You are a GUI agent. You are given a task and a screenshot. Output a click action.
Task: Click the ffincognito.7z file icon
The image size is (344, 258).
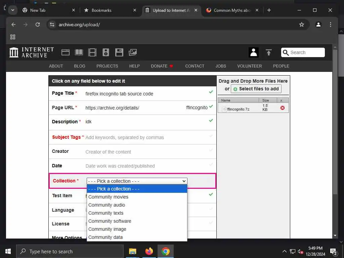tap(224, 109)
